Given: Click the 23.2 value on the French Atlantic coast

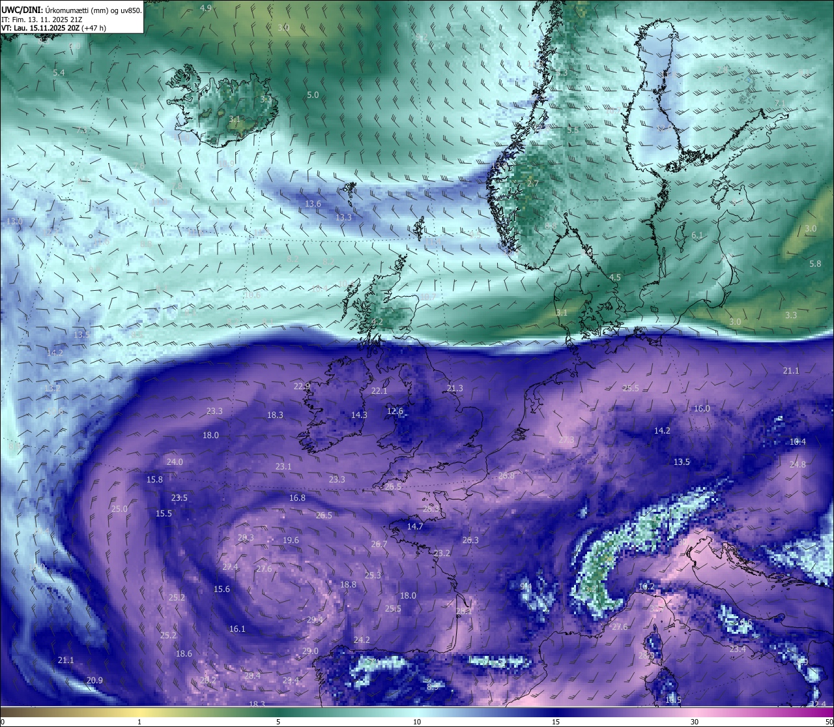Looking at the screenshot, I should [442, 553].
